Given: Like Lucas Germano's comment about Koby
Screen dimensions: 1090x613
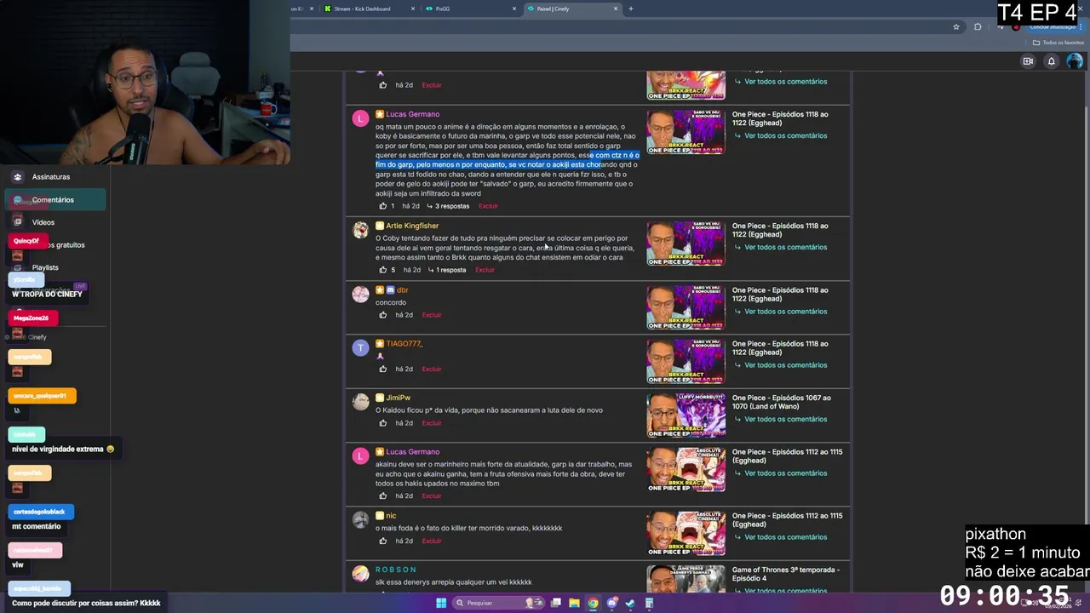Looking at the screenshot, I should pyautogui.click(x=382, y=206).
